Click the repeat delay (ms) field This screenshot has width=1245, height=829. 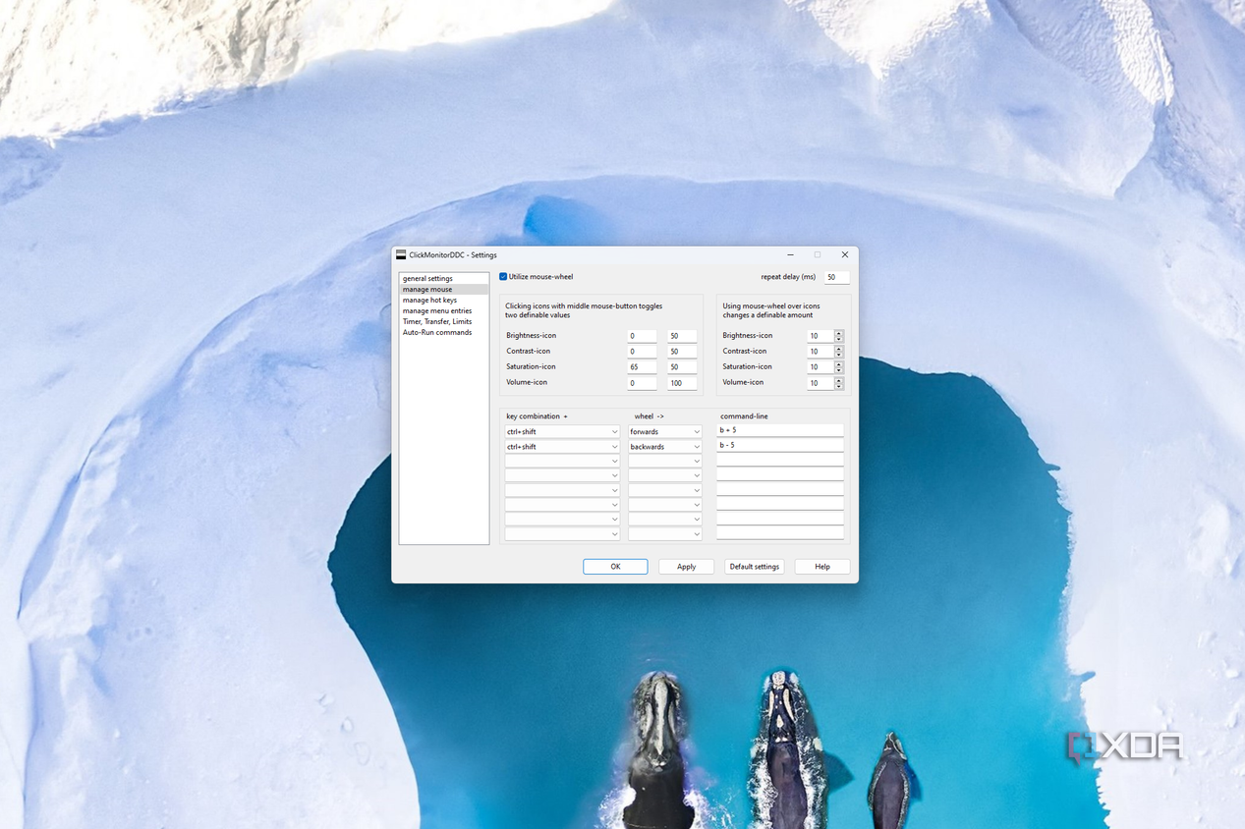click(x=836, y=278)
